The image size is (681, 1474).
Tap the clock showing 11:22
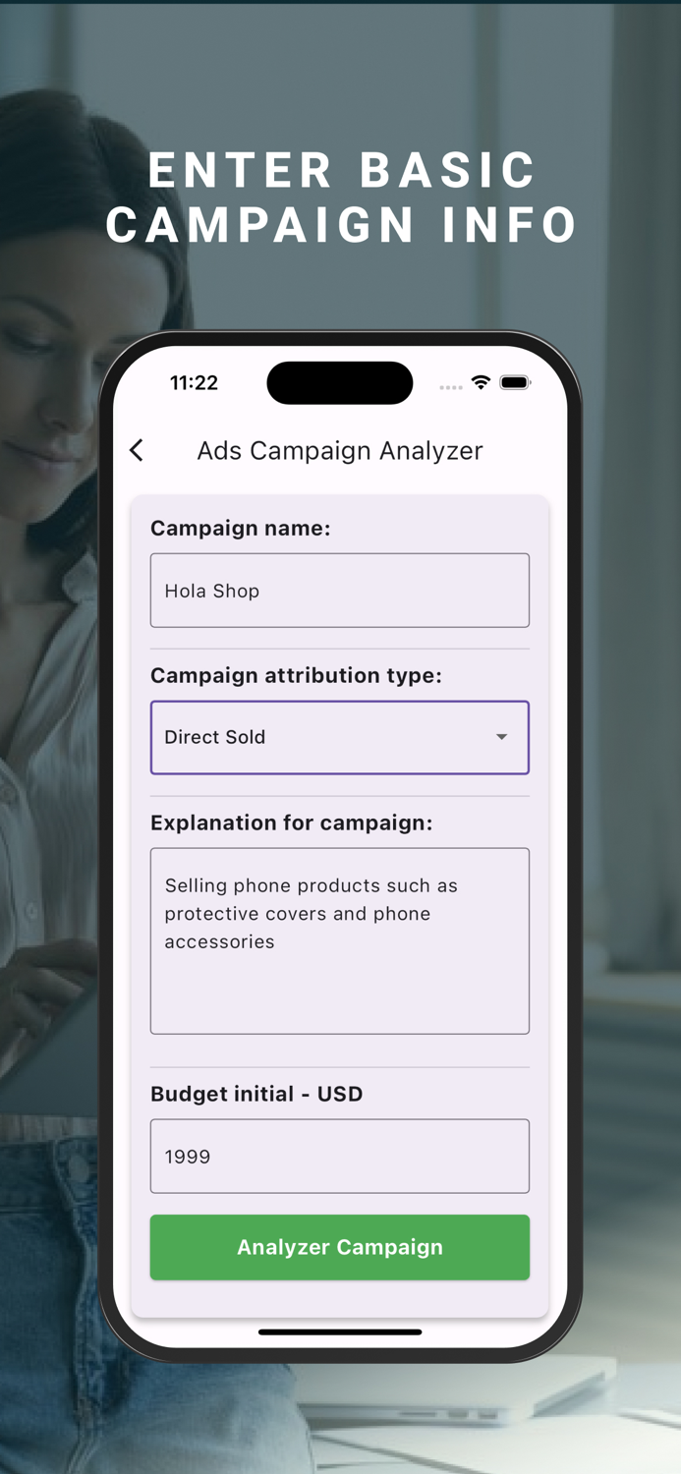pyautogui.click(x=194, y=382)
